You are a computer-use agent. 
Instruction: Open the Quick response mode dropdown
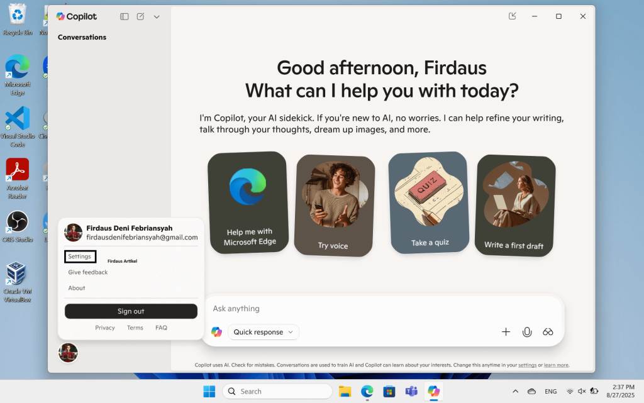click(264, 332)
